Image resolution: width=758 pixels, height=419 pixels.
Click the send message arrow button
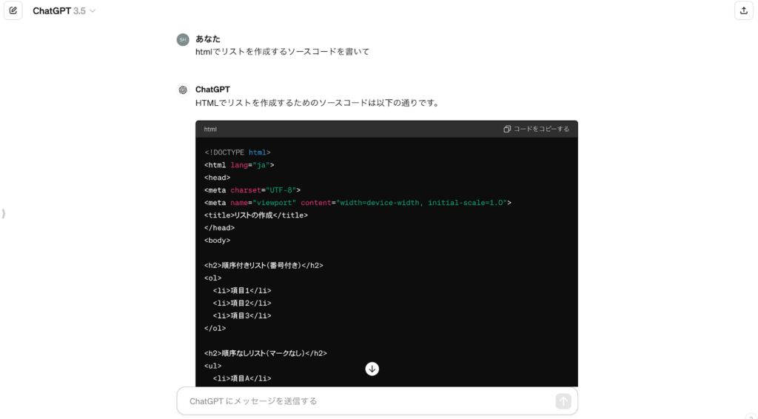tap(563, 401)
